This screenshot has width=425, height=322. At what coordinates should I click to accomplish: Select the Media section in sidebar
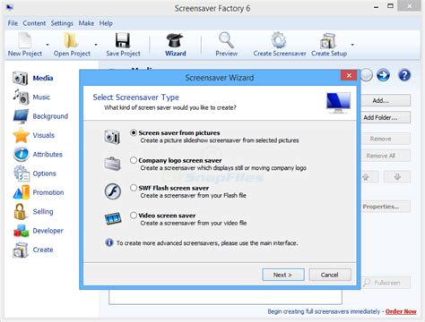click(32, 78)
